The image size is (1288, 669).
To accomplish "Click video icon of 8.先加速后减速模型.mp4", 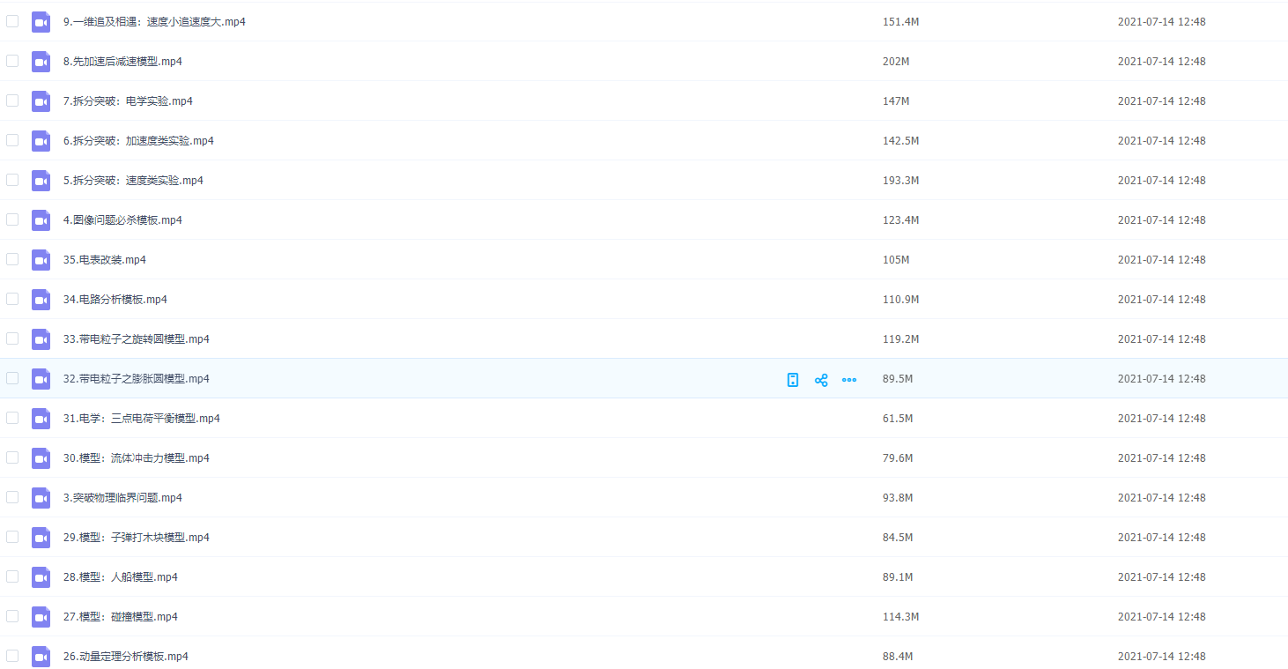I will point(41,62).
